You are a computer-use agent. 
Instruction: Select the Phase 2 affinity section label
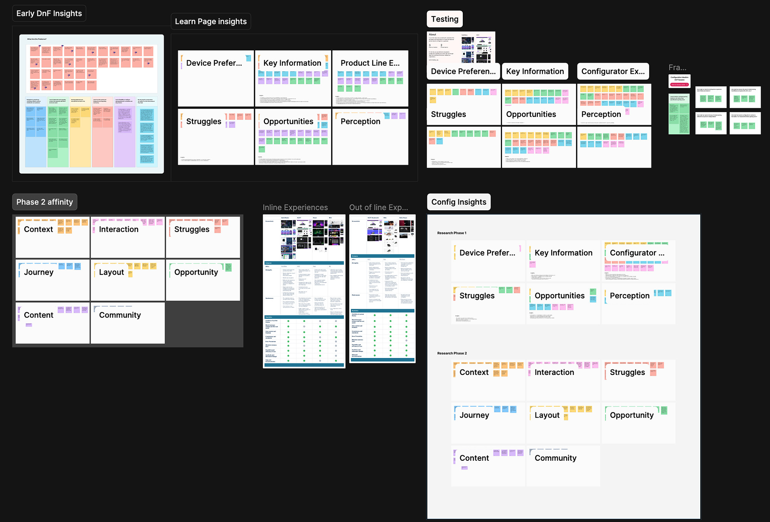(45, 202)
